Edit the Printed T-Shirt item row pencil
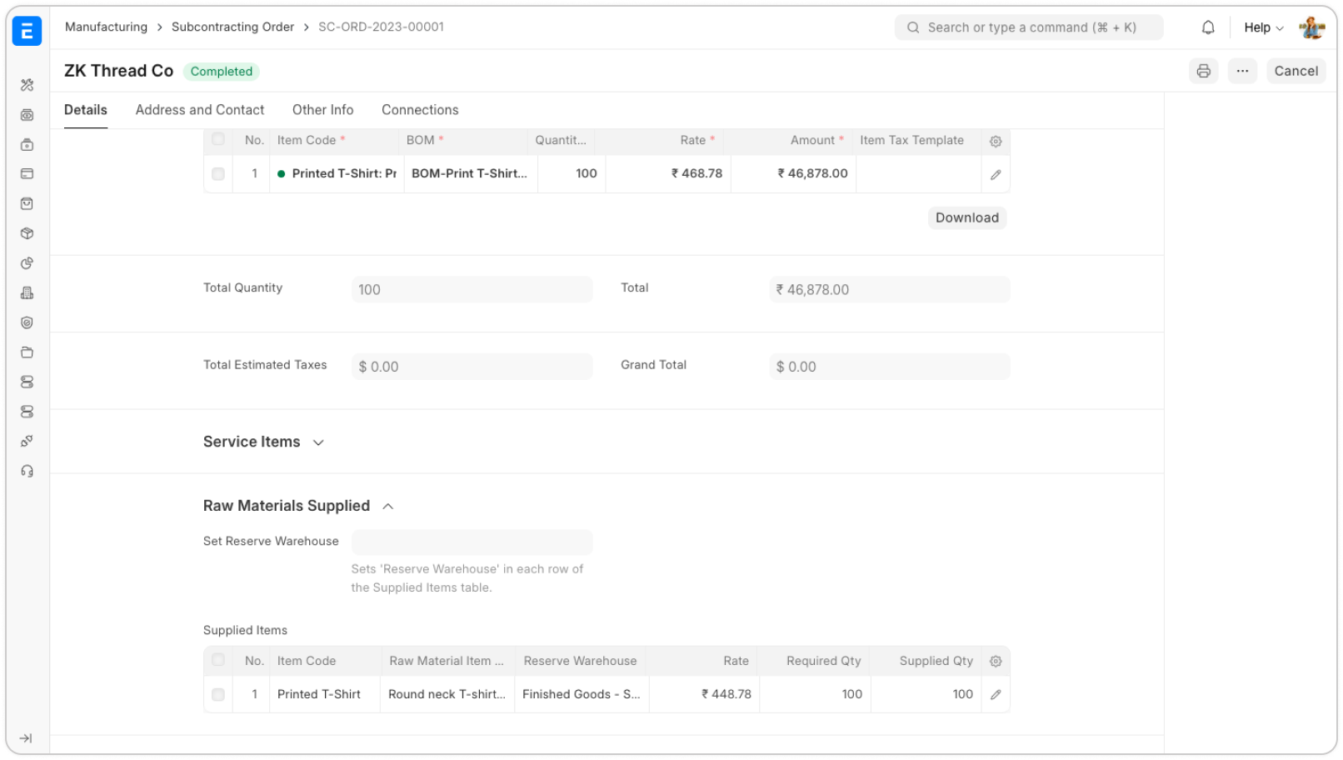The width and height of the screenshot is (1343, 760). 996,174
